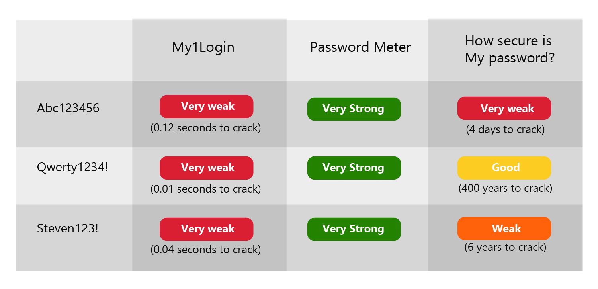Click the 0.01 seconds to crack text
Viewport: 598px width, 289px height.
click(x=206, y=189)
